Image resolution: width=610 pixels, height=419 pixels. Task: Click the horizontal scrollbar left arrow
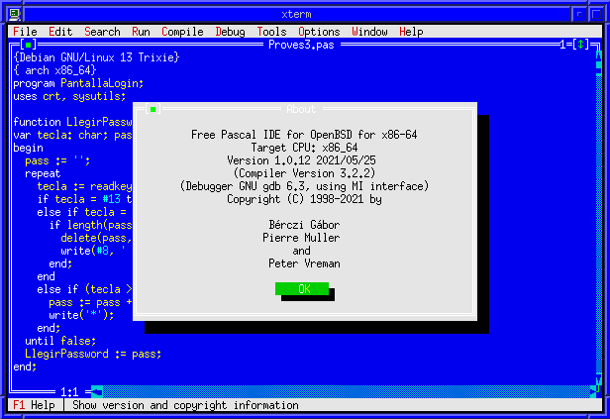(x=97, y=392)
